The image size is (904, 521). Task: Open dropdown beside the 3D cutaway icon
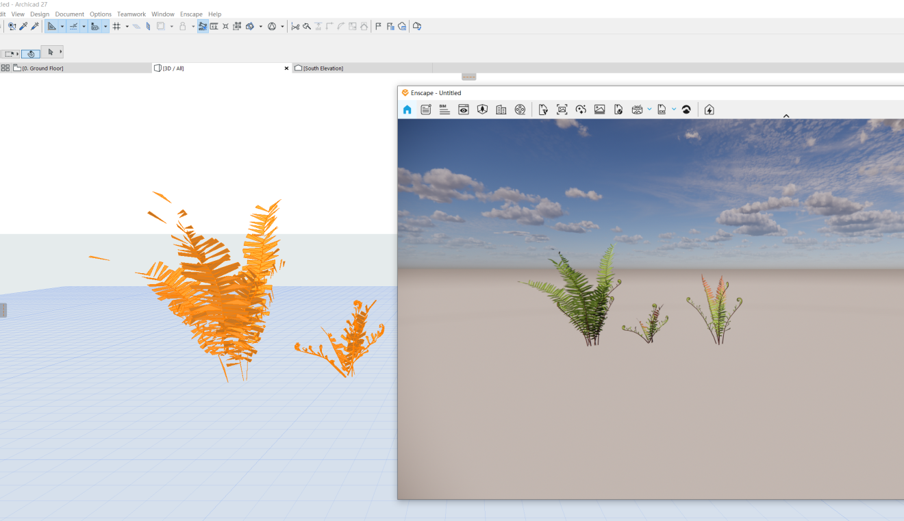(260, 26)
